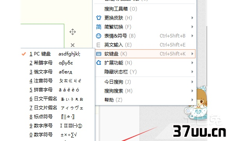
Task: Choose 隐藏状态栏 (Y) menu item
Action: point(145,72)
